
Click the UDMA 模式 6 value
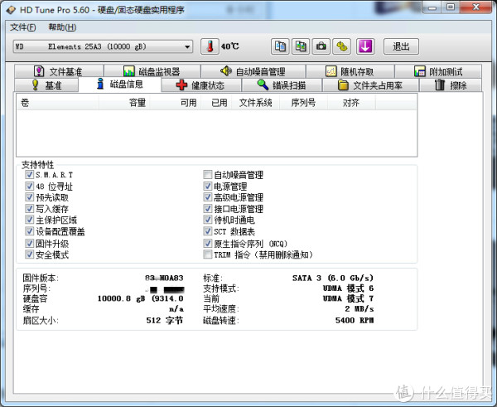pos(348,288)
